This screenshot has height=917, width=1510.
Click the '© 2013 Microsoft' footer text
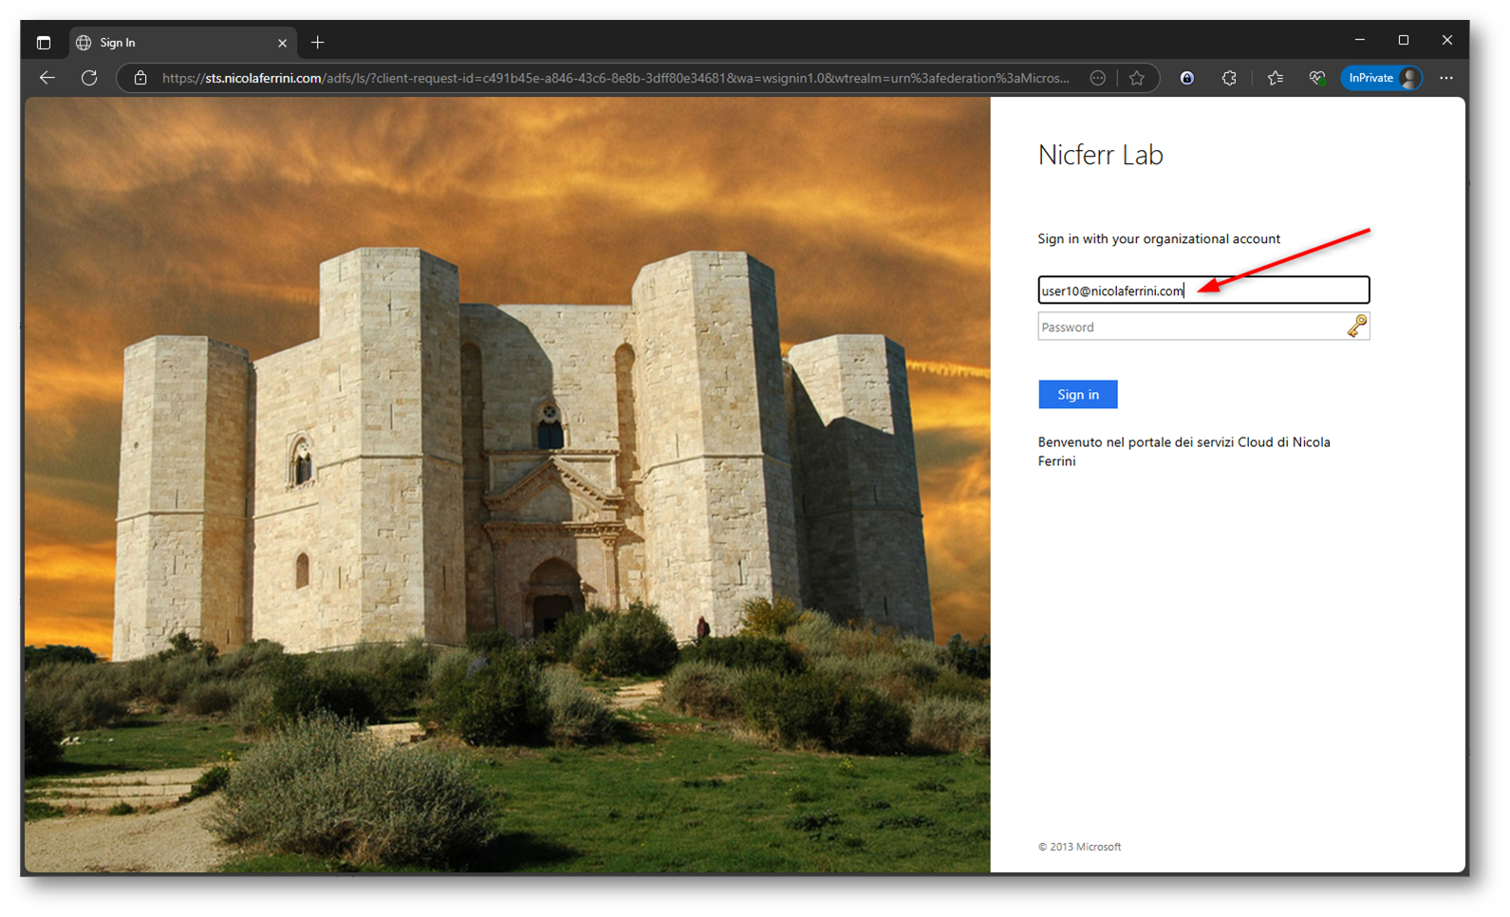pyautogui.click(x=1079, y=847)
